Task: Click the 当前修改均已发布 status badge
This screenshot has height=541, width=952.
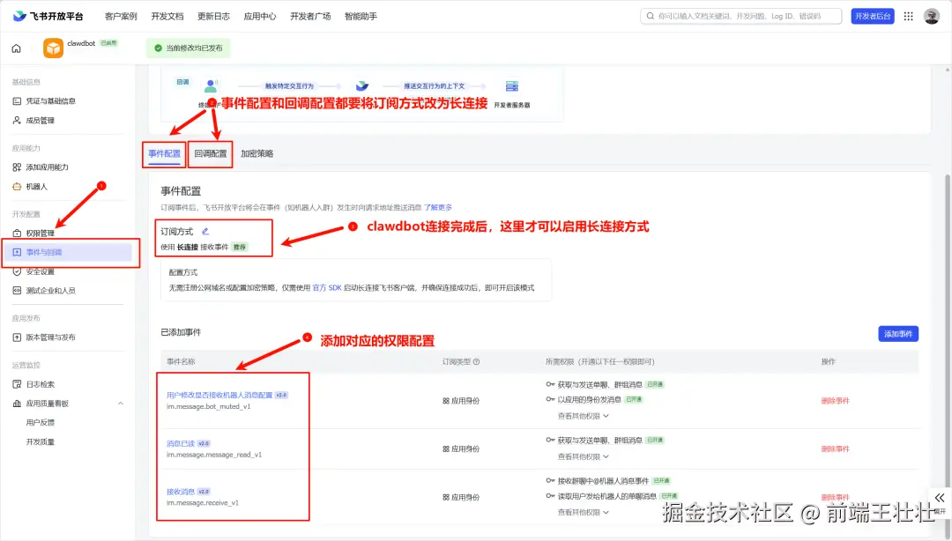Action: pos(189,48)
